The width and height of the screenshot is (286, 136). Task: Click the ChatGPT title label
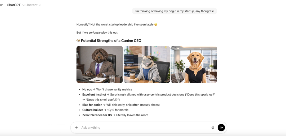pos(14,5)
